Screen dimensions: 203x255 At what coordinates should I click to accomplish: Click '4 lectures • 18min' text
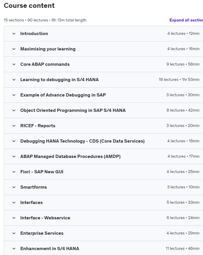tap(183, 141)
